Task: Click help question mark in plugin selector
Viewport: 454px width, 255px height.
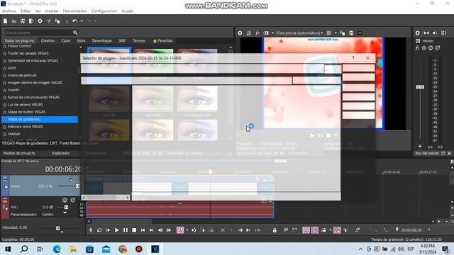Action: tap(353, 58)
